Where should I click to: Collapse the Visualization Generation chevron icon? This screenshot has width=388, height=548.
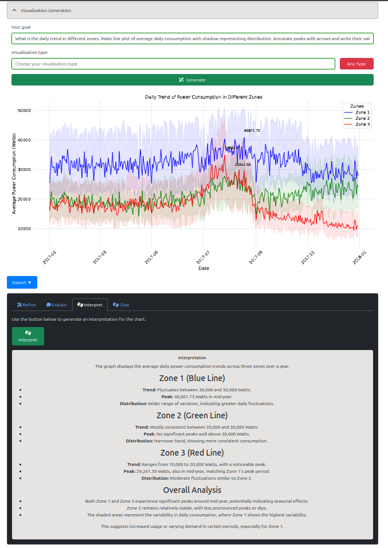[15, 10]
